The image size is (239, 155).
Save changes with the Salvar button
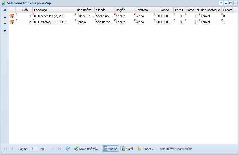tap(110, 149)
